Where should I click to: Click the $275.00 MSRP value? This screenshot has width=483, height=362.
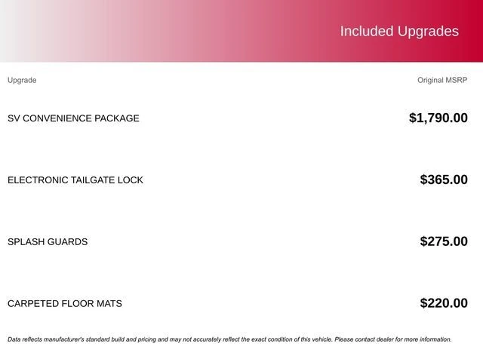click(x=444, y=241)
